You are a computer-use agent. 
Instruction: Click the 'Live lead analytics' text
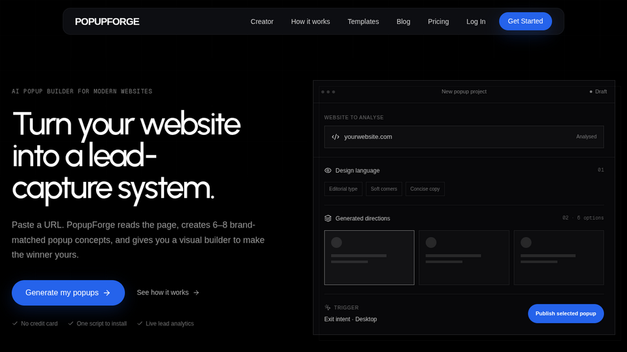click(x=170, y=324)
